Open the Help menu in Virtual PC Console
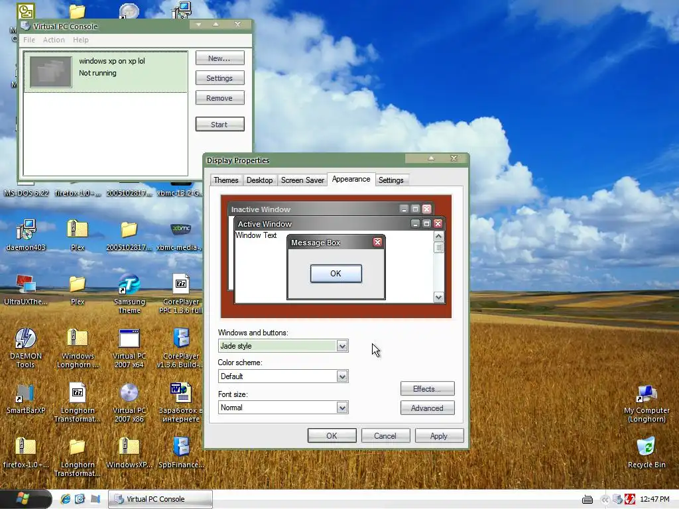This screenshot has height=509, width=679. click(x=80, y=40)
